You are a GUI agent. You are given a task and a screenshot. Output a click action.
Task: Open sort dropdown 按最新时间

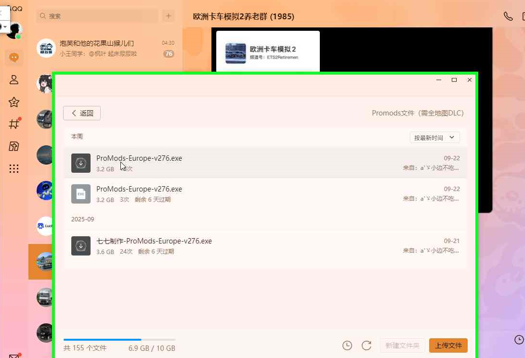(434, 138)
